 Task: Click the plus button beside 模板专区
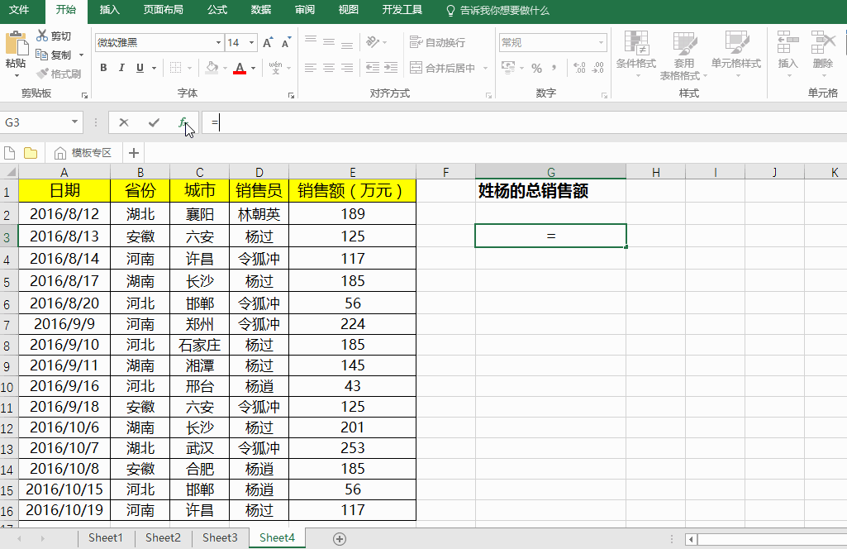(134, 153)
